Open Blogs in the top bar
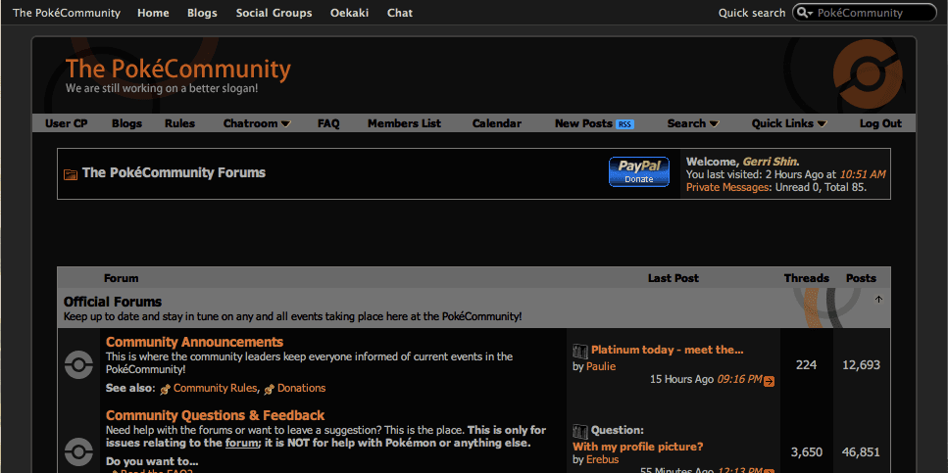Screen dimensions: 948x473 coord(202,13)
